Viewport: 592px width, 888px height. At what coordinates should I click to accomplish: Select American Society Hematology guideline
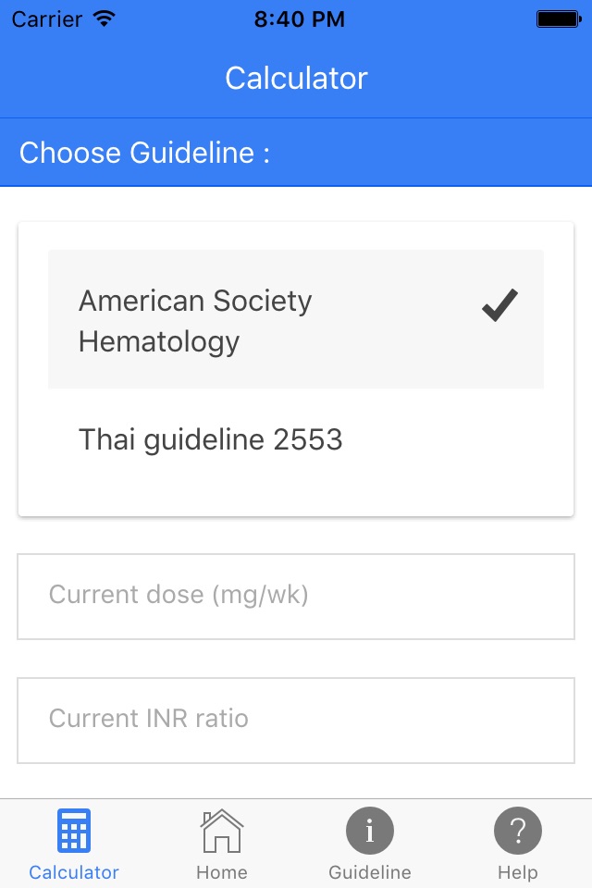[x=296, y=319]
